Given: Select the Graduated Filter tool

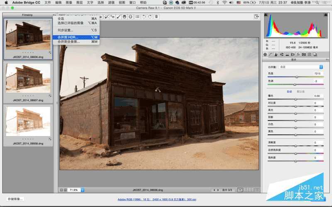Looking at the screenshot, I should [124, 17].
